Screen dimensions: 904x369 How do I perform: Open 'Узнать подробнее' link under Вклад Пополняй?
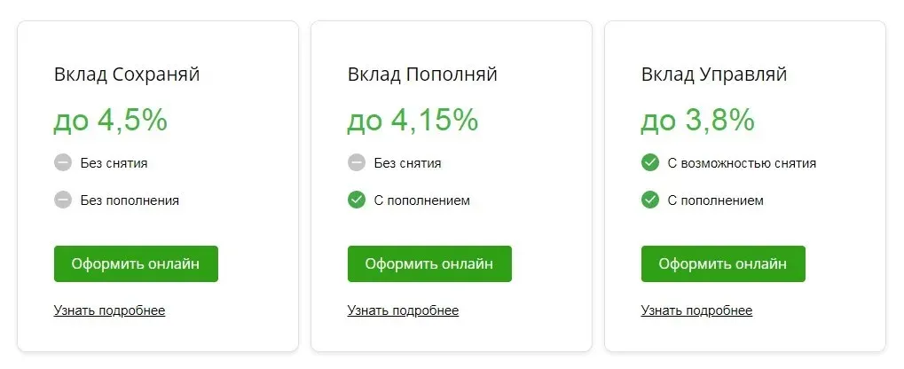point(403,310)
